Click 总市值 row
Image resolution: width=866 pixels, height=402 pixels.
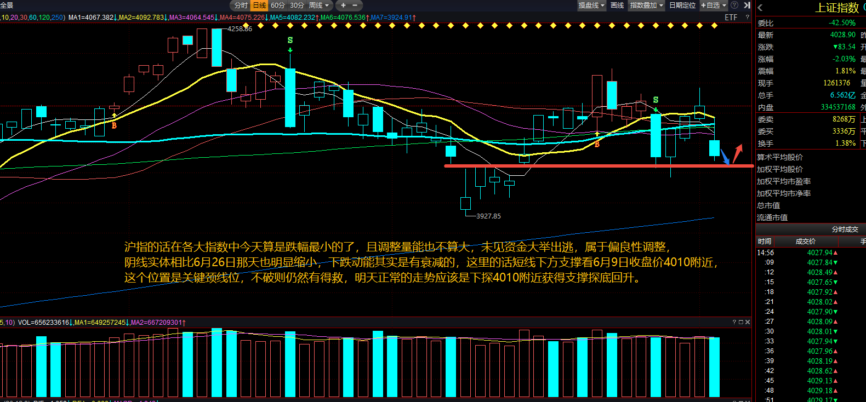[811, 205]
